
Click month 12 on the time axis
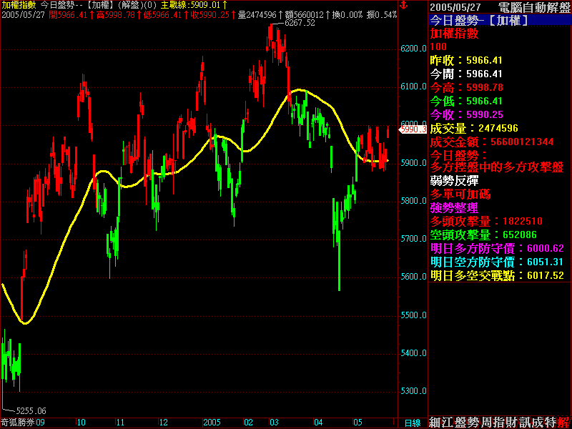pos(163,423)
